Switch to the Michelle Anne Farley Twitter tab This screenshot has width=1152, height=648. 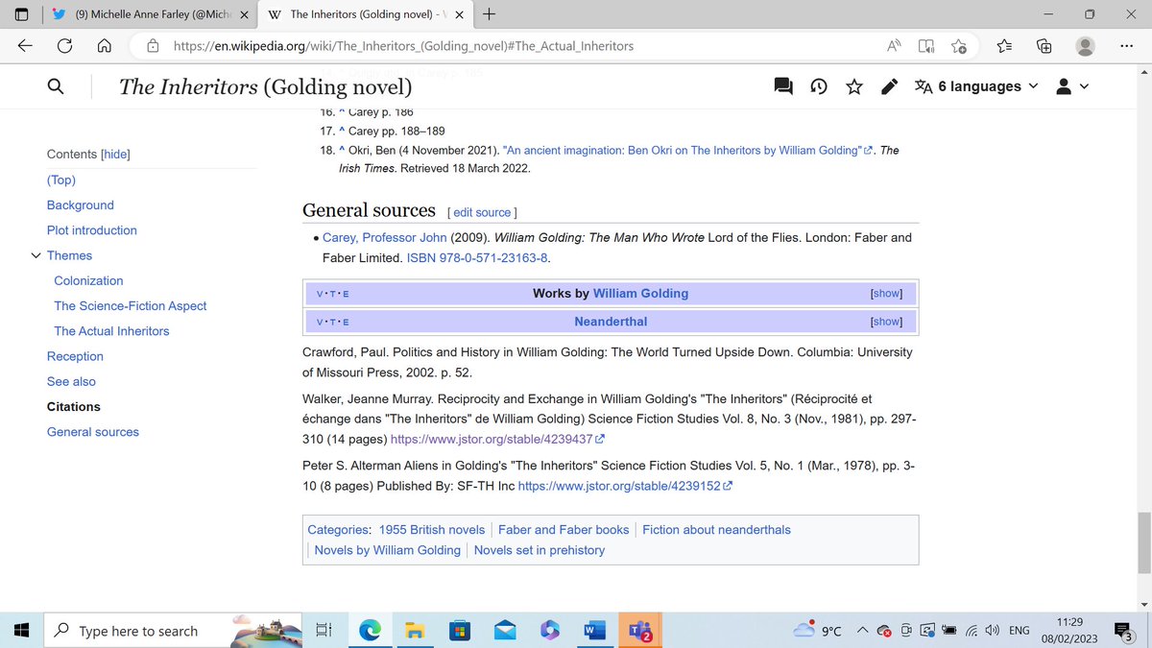coord(152,14)
